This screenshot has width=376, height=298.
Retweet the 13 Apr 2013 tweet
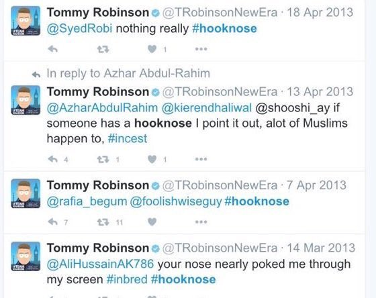tap(103, 159)
